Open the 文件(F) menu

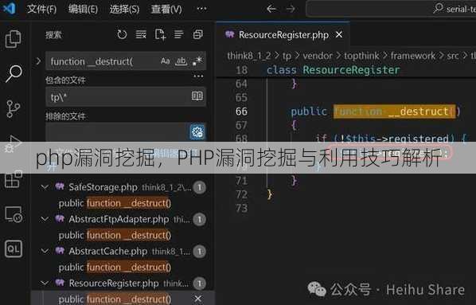pos(41,9)
